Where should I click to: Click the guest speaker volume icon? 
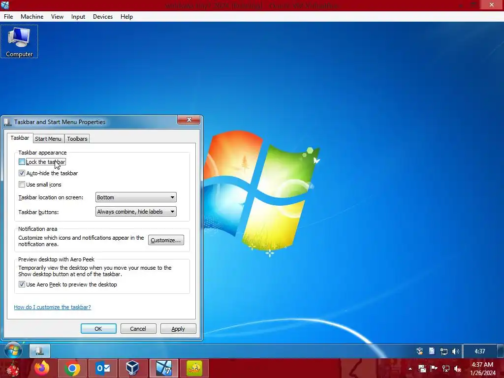pos(456,351)
